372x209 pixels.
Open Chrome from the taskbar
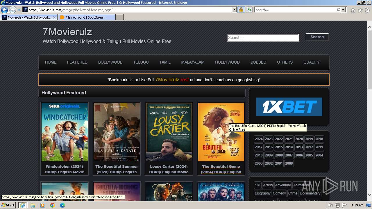pyautogui.click(x=53, y=205)
